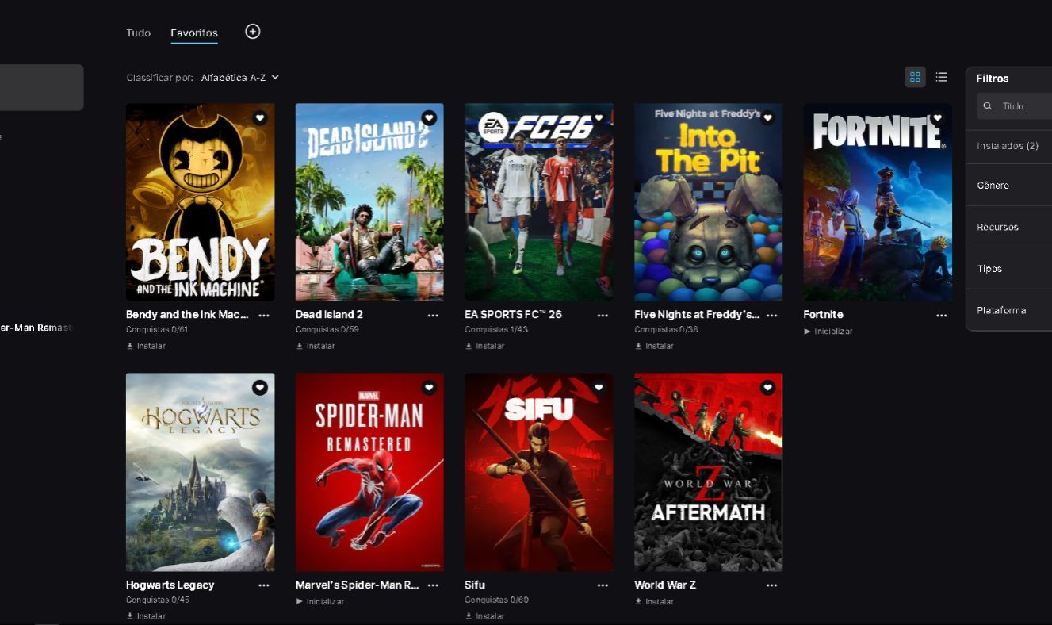Click Instalar under Sifu

coord(484,616)
